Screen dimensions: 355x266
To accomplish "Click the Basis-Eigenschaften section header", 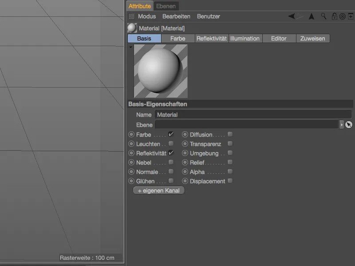I will [241, 104].
